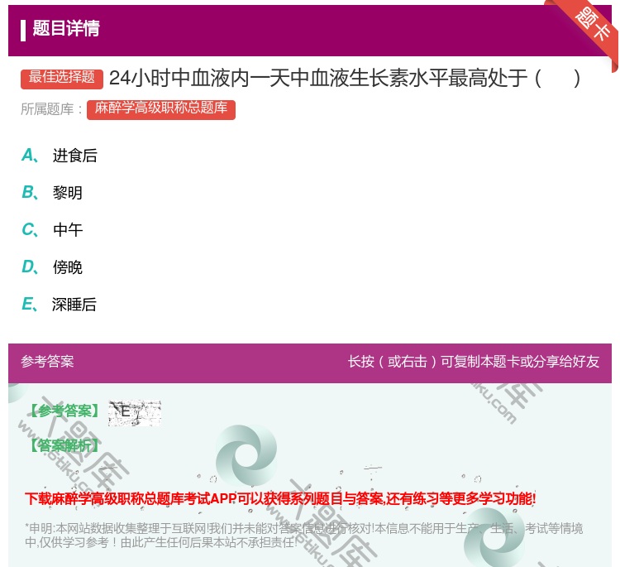Click the red 下载麻醉学高级职称总题库考试APP link
The image size is (620, 567).
[x=280, y=498]
